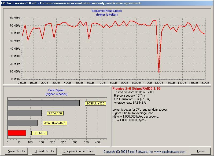Click the 120GB axis label
This screenshot has height=156, width=214.
coord(159,83)
